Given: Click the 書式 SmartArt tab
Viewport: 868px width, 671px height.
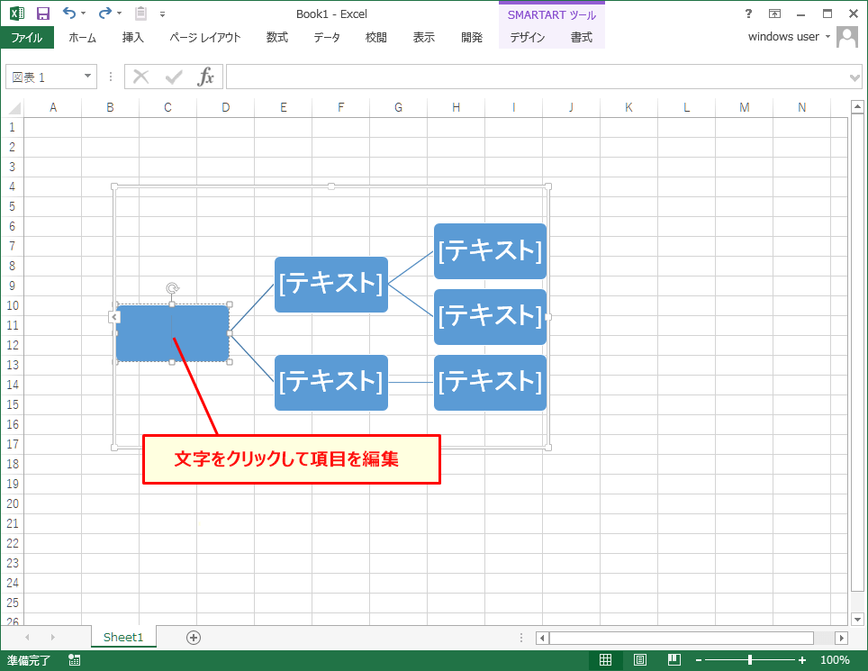Looking at the screenshot, I should (x=581, y=38).
